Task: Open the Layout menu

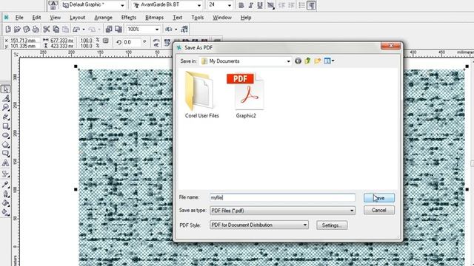Action: pos(77,18)
